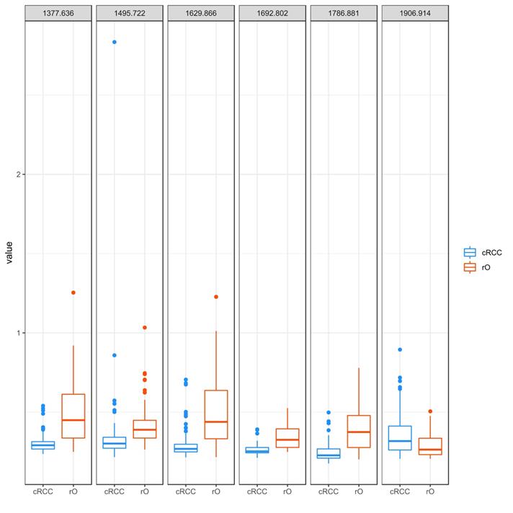Viewport: 513px width, 513px height.
Task: Click the cRCC x-axis label under panel 1692.802
Action: pos(256,492)
